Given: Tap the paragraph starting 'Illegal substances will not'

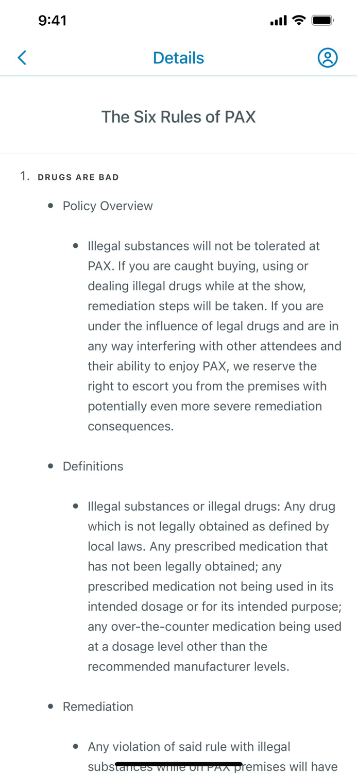Looking at the screenshot, I should tap(214, 336).
